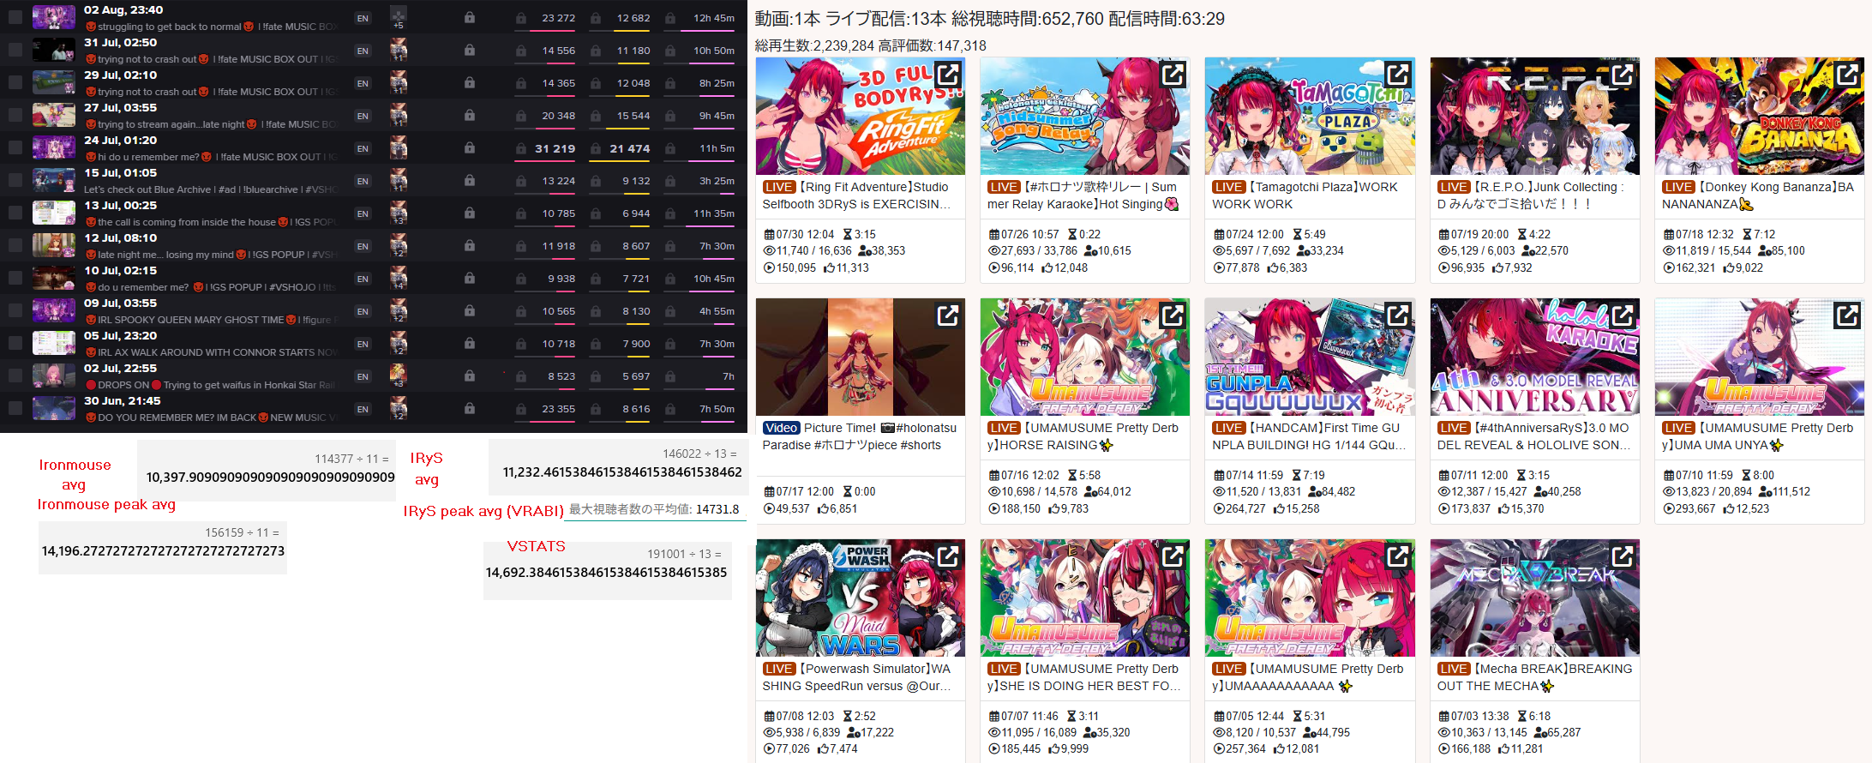Click the lock icon in the 09 Jul, 03:55 row

click(470, 310)
